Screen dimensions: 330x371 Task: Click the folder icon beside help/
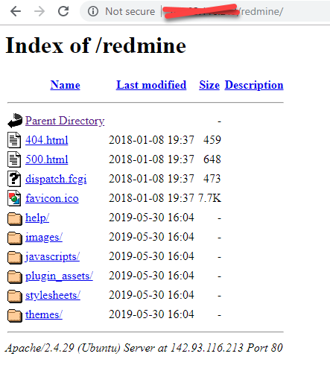click(15, 218)
